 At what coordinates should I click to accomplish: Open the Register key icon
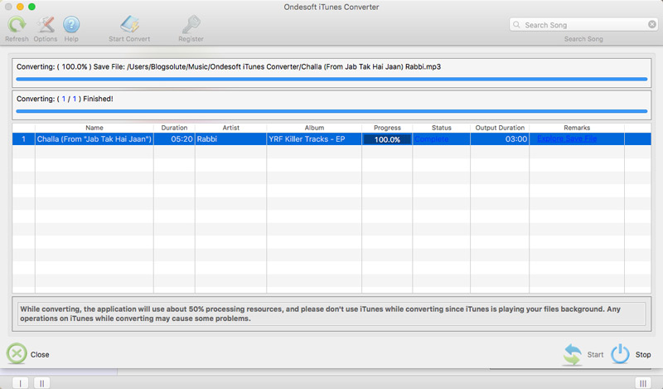(191, 25)
